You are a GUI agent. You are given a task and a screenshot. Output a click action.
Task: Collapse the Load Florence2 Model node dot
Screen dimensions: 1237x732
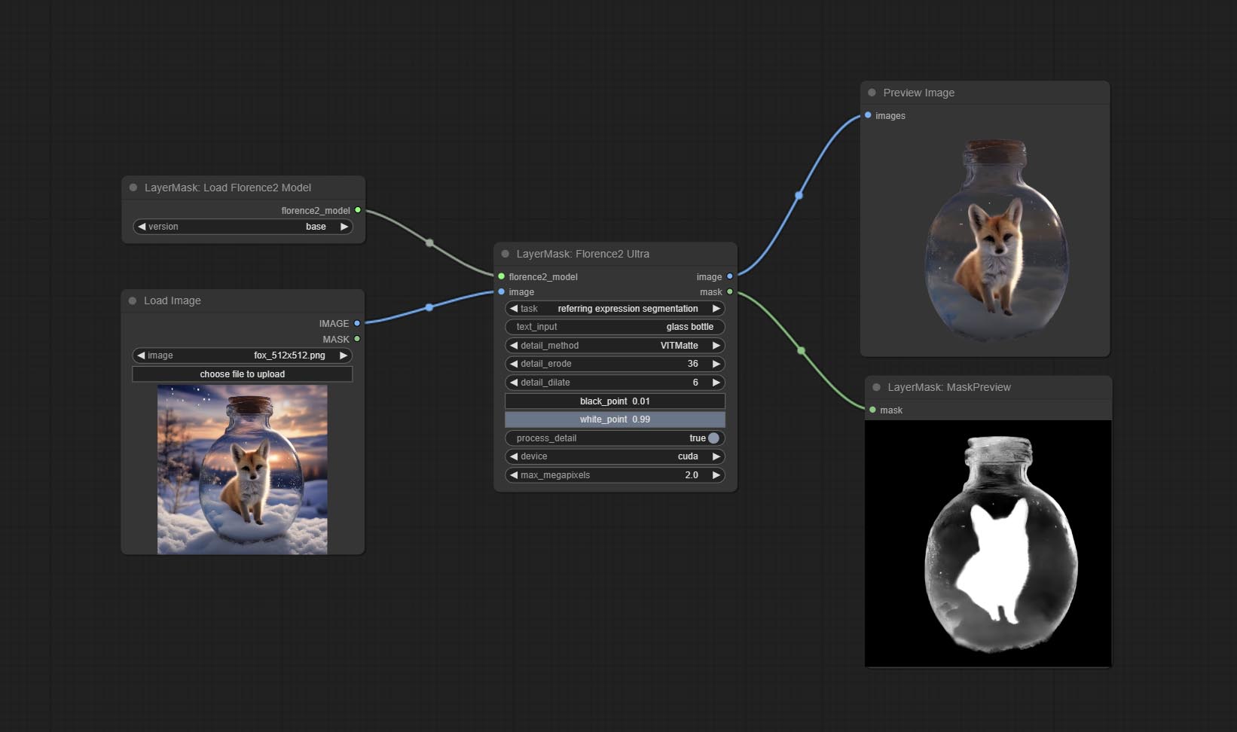[x=133, y=188]
